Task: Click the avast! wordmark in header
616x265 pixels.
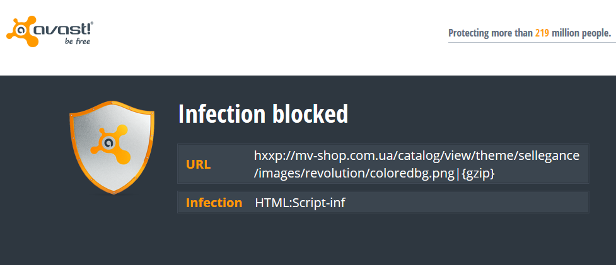Action: point(63,29)
